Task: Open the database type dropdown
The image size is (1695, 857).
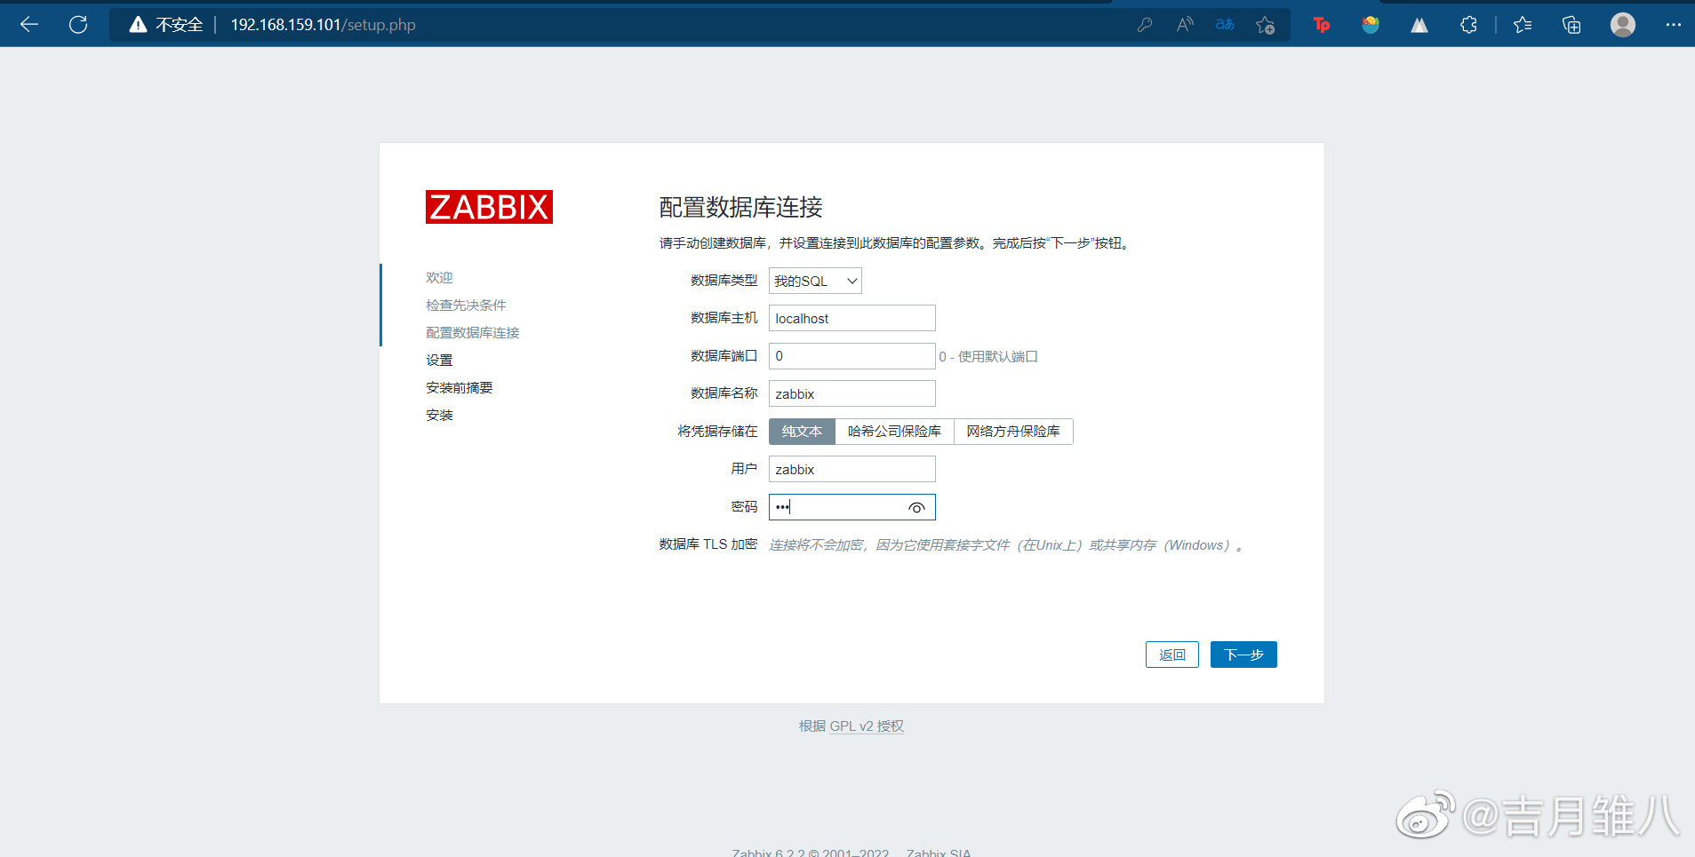Action: tap(815, 281)
